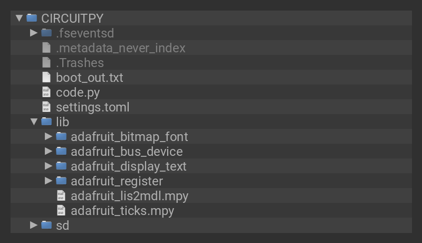The width and height of the screenshot is (422, 243).
Task: Expand the .fseventsd folder
Action: [x=34, y=33]
